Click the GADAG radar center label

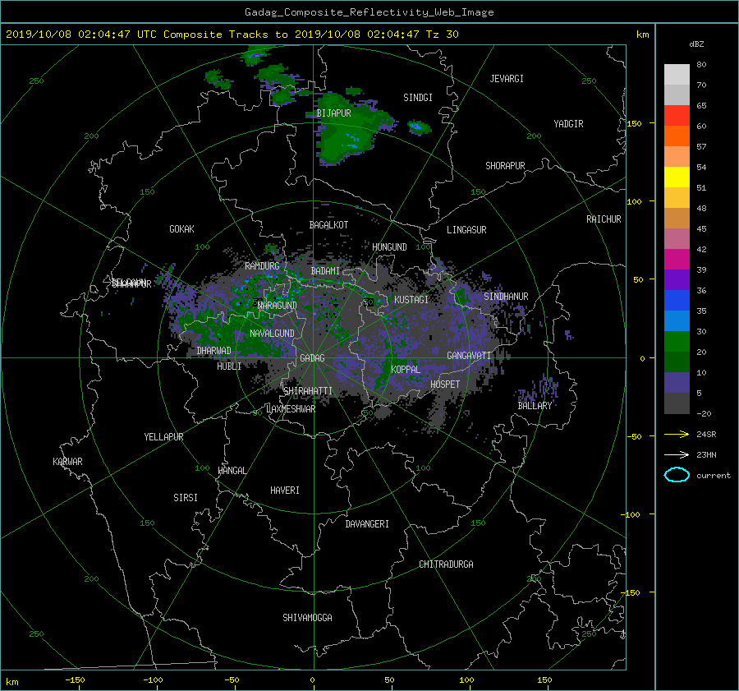coord(312,358)
